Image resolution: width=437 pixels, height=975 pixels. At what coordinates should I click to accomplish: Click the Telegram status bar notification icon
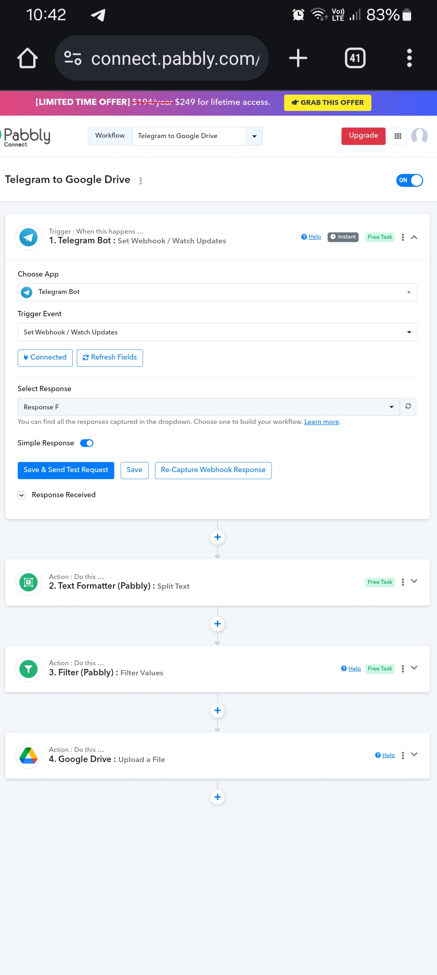coord(98,15)
